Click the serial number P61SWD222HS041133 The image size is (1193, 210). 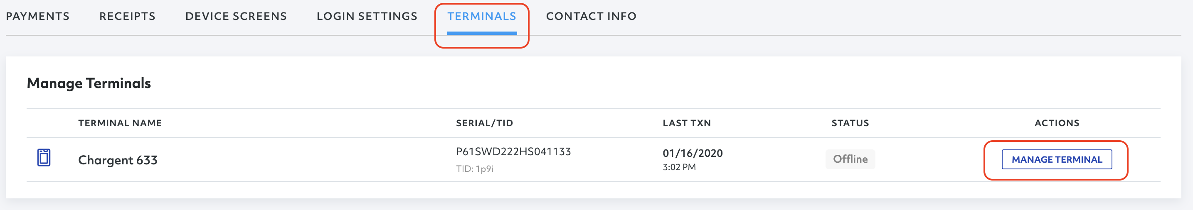coord(513,152)
